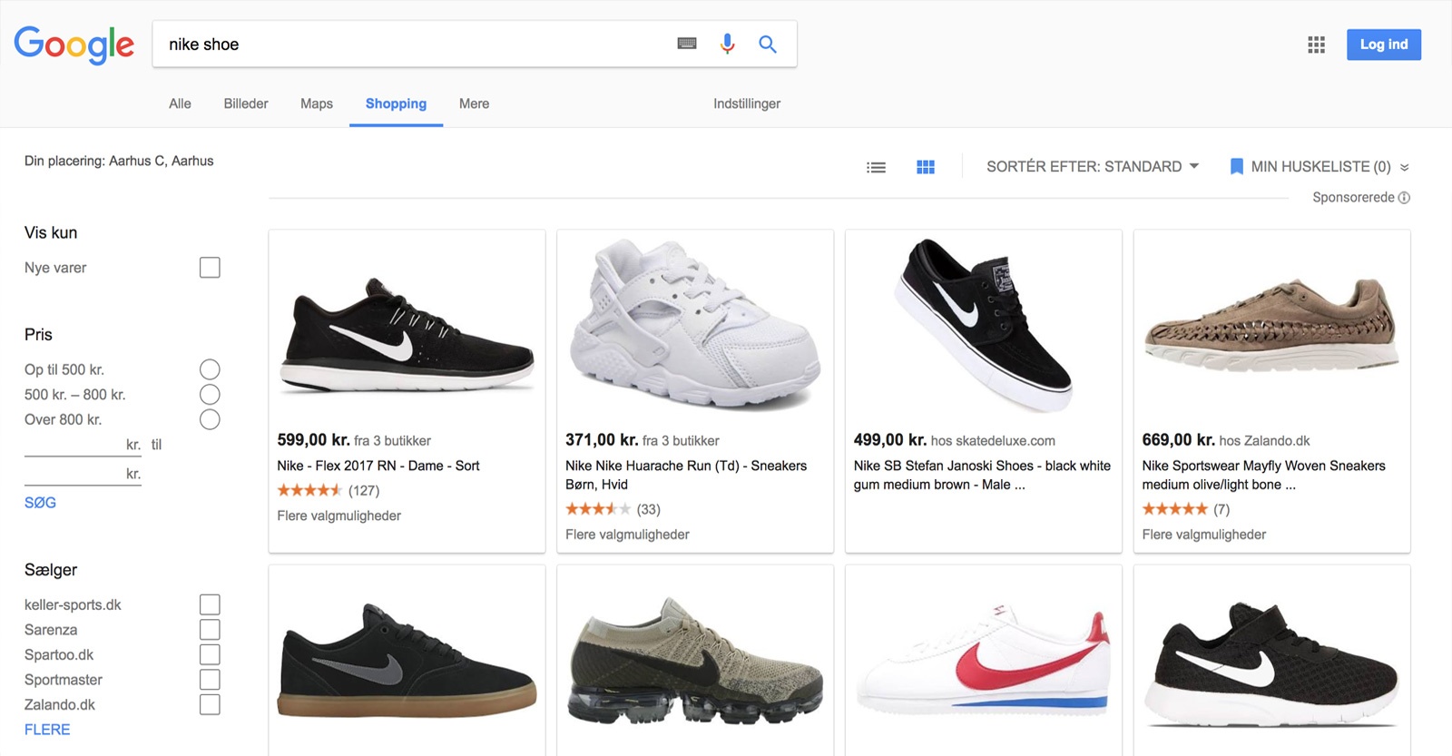Expand Flere valgmuligheder for Huarache Run

click(x=627, y=535)
